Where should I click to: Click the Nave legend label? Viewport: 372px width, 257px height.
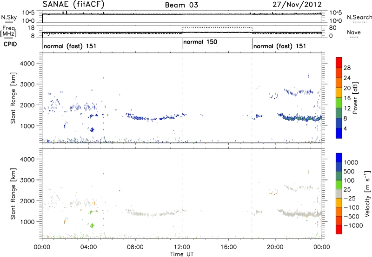coord(354,32)
